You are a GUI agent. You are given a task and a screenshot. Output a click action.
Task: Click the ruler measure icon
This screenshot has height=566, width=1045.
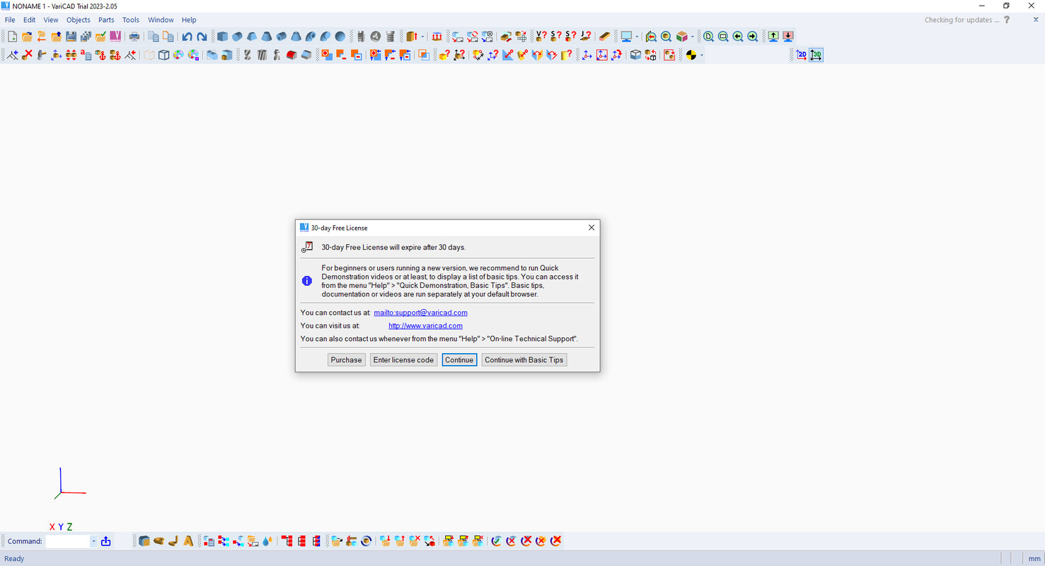pos(604,37)
